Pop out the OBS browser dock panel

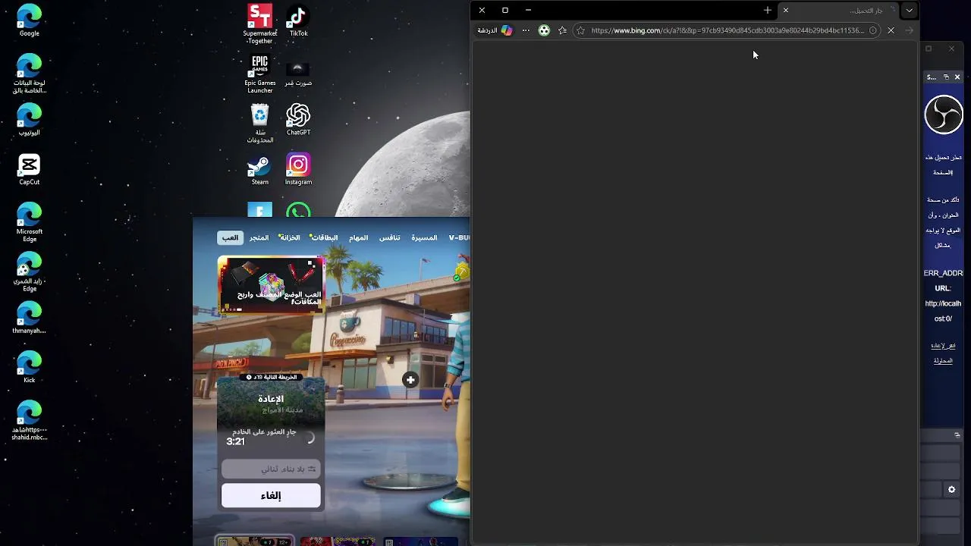pos(946,77)
